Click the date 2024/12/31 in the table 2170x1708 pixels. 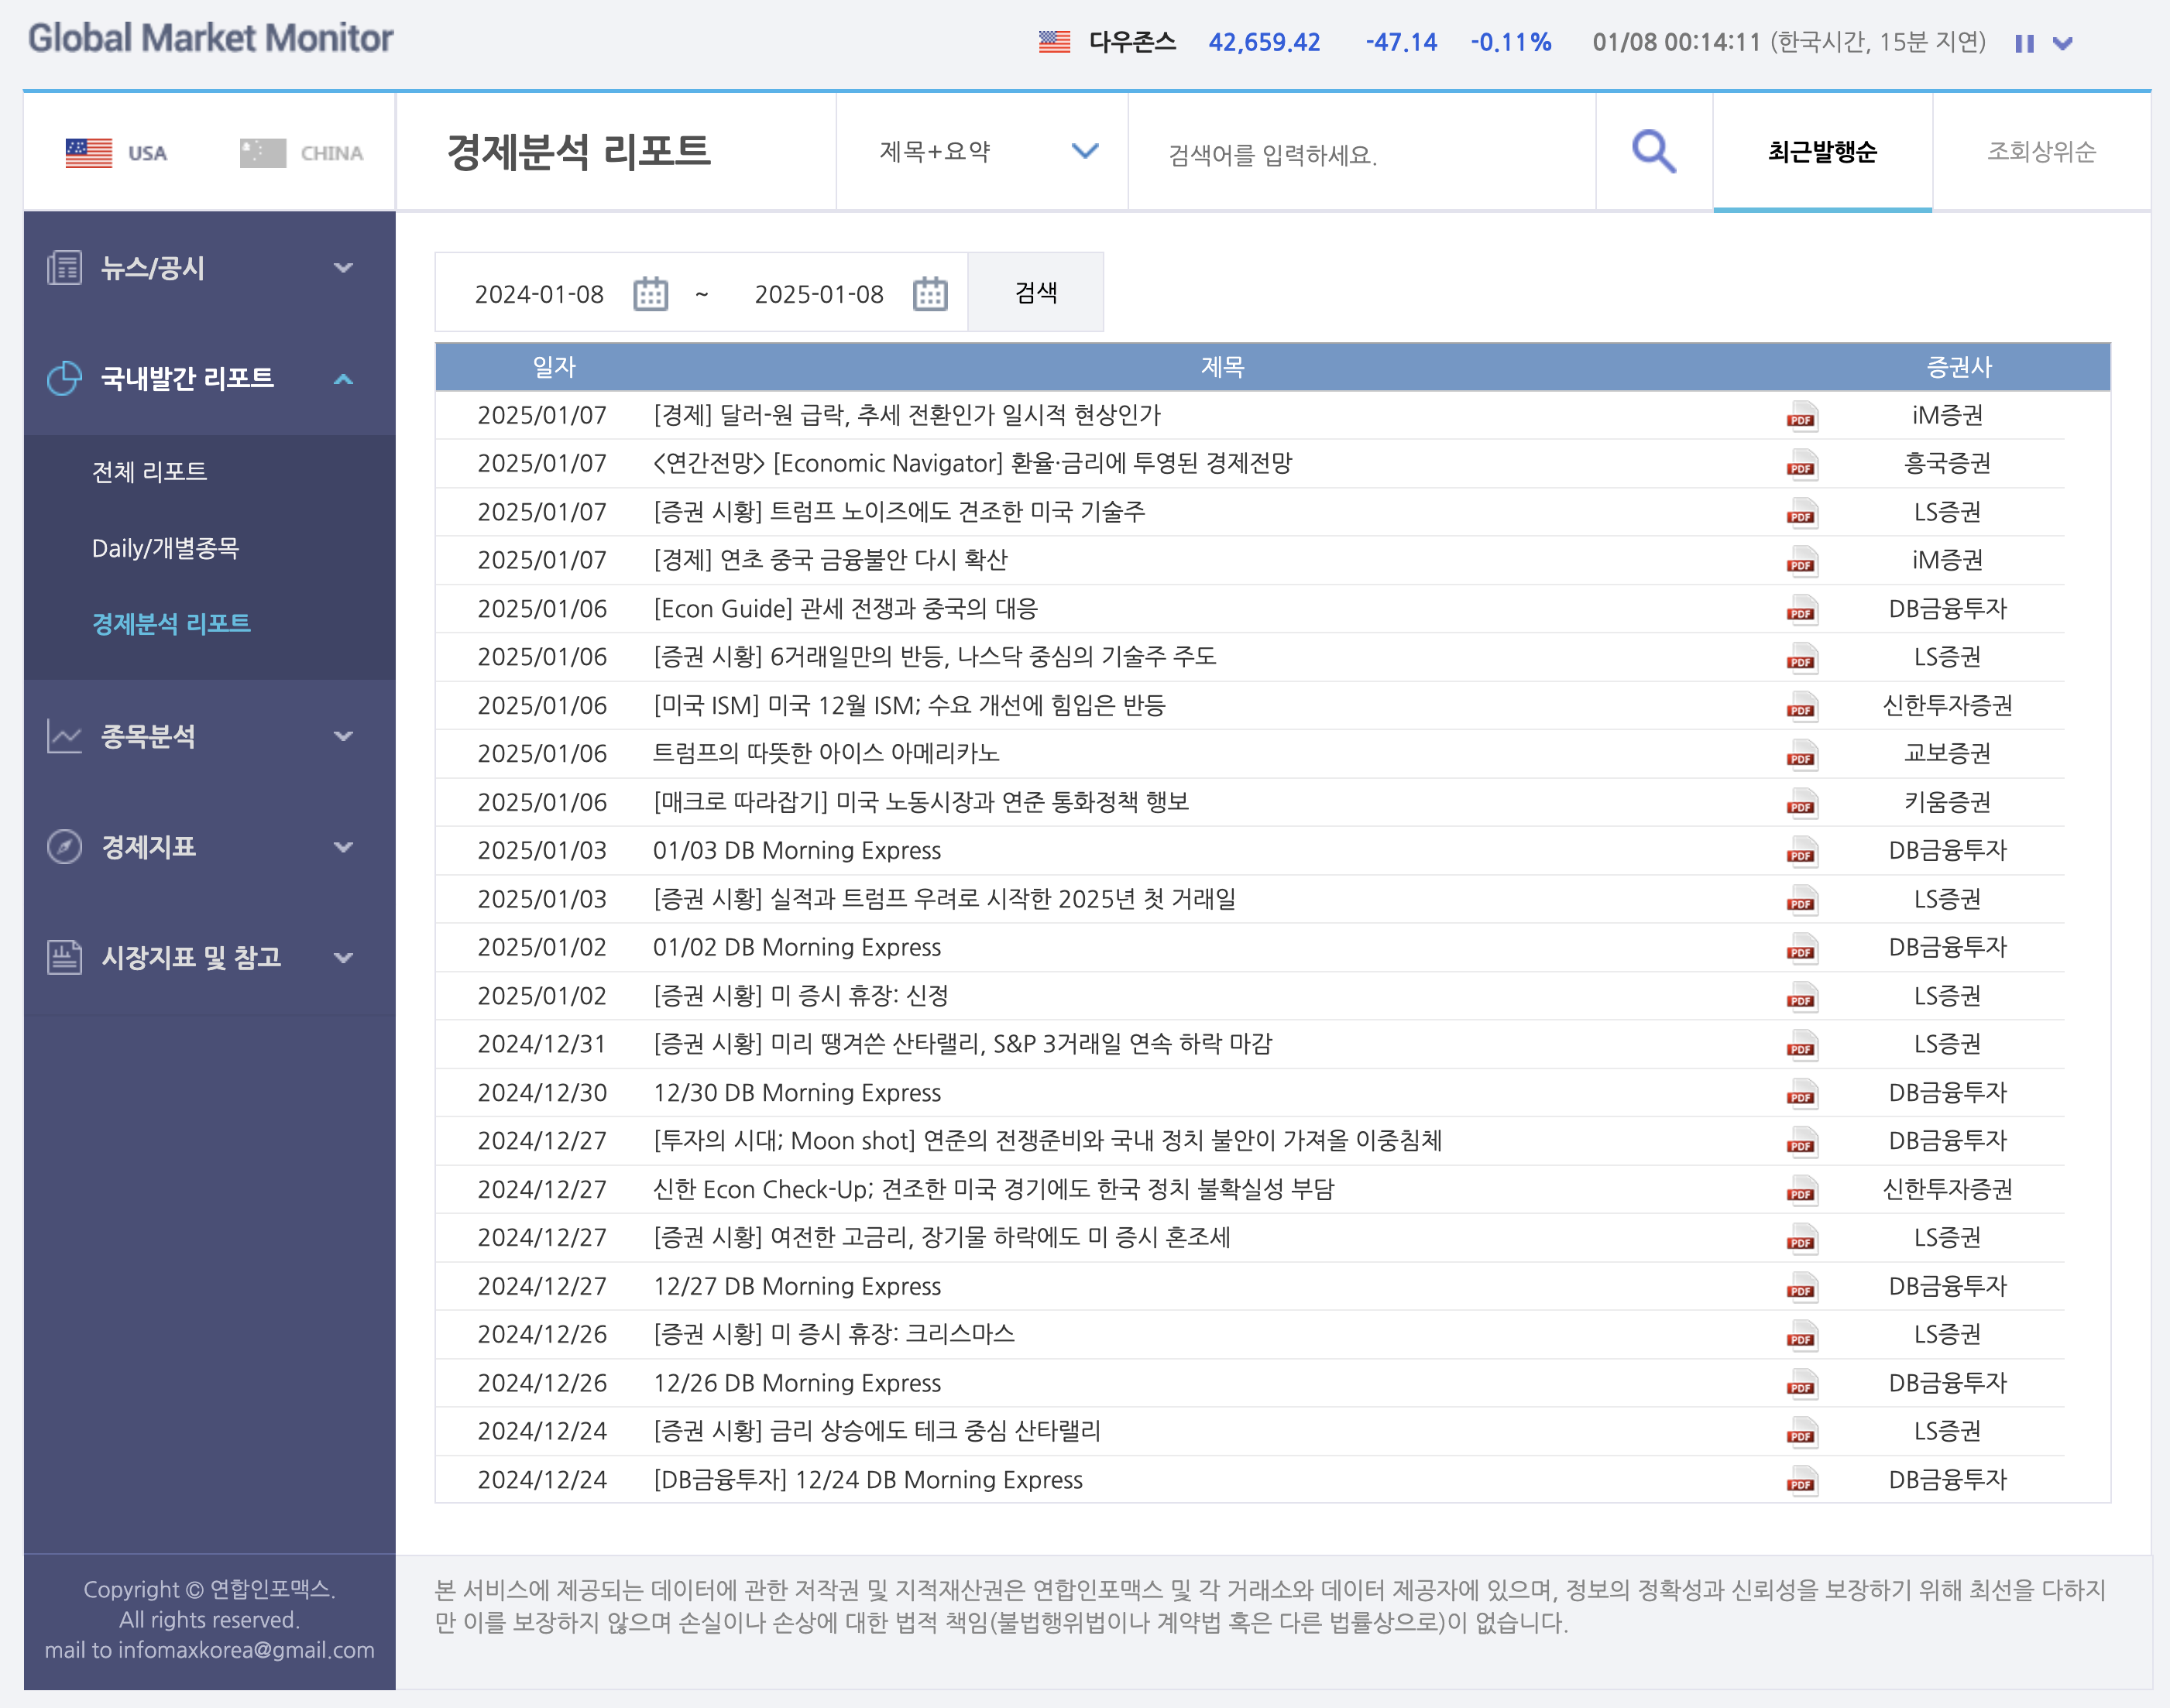point(542,1044)
